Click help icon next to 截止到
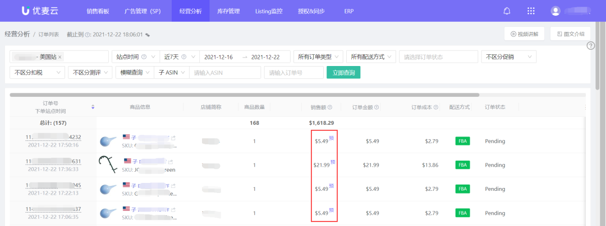 (x=87, y=35)
